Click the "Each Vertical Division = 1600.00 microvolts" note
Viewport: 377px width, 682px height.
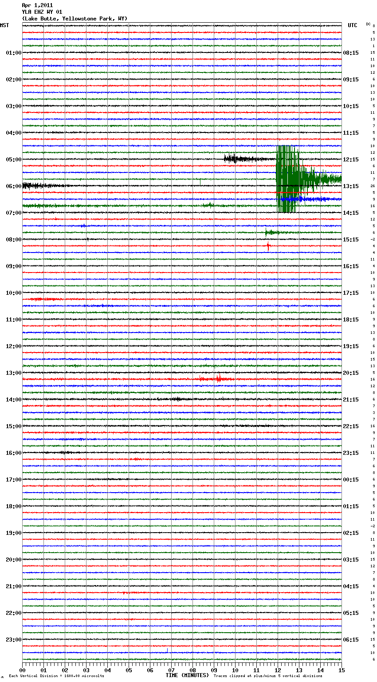tap(56, 676)
